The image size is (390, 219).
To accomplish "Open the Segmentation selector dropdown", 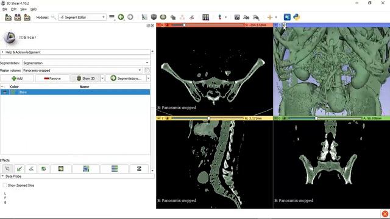I will pos(86,63).
